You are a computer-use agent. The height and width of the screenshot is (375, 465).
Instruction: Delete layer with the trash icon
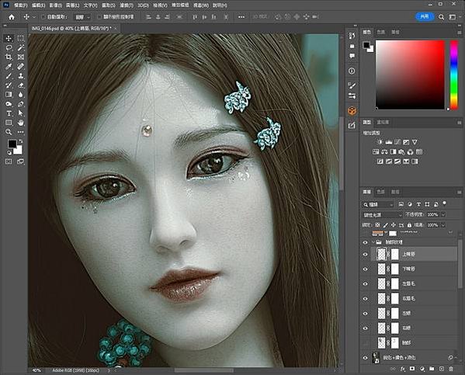[x=451, y=369]
